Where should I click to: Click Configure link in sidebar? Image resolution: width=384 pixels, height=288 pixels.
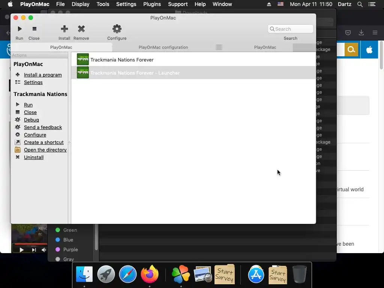point(35,135)
